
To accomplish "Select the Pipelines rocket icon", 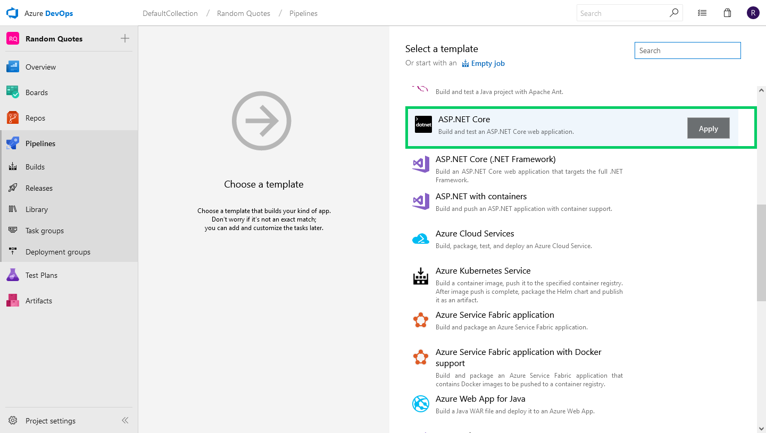I will coord(13,143).
